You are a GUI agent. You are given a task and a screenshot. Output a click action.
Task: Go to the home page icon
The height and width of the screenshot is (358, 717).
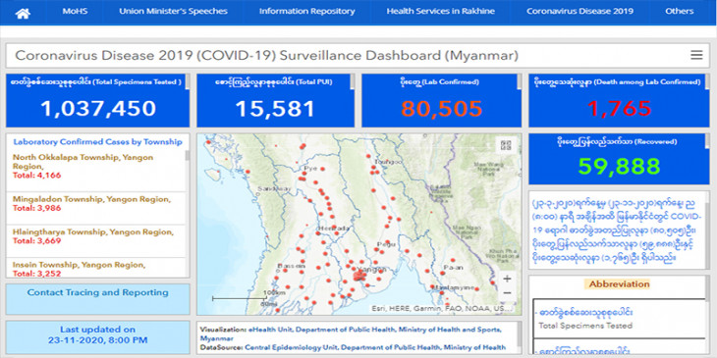click(x=23, y=13)
